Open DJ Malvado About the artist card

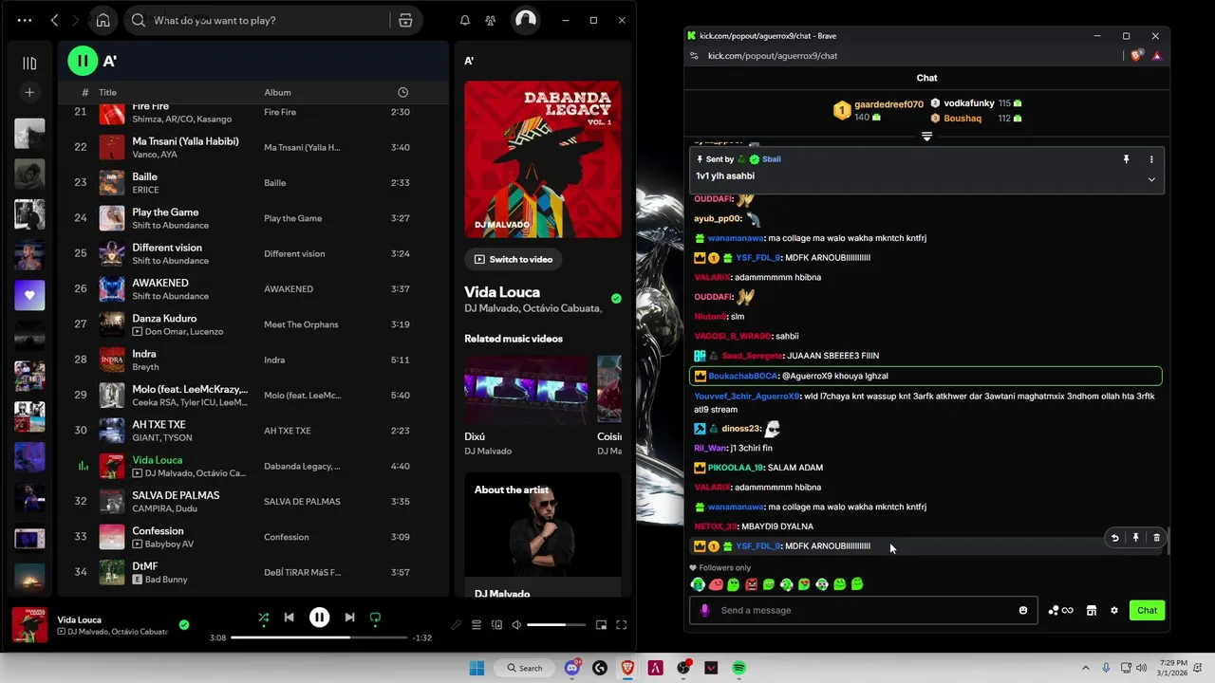[x=543, y=536]
